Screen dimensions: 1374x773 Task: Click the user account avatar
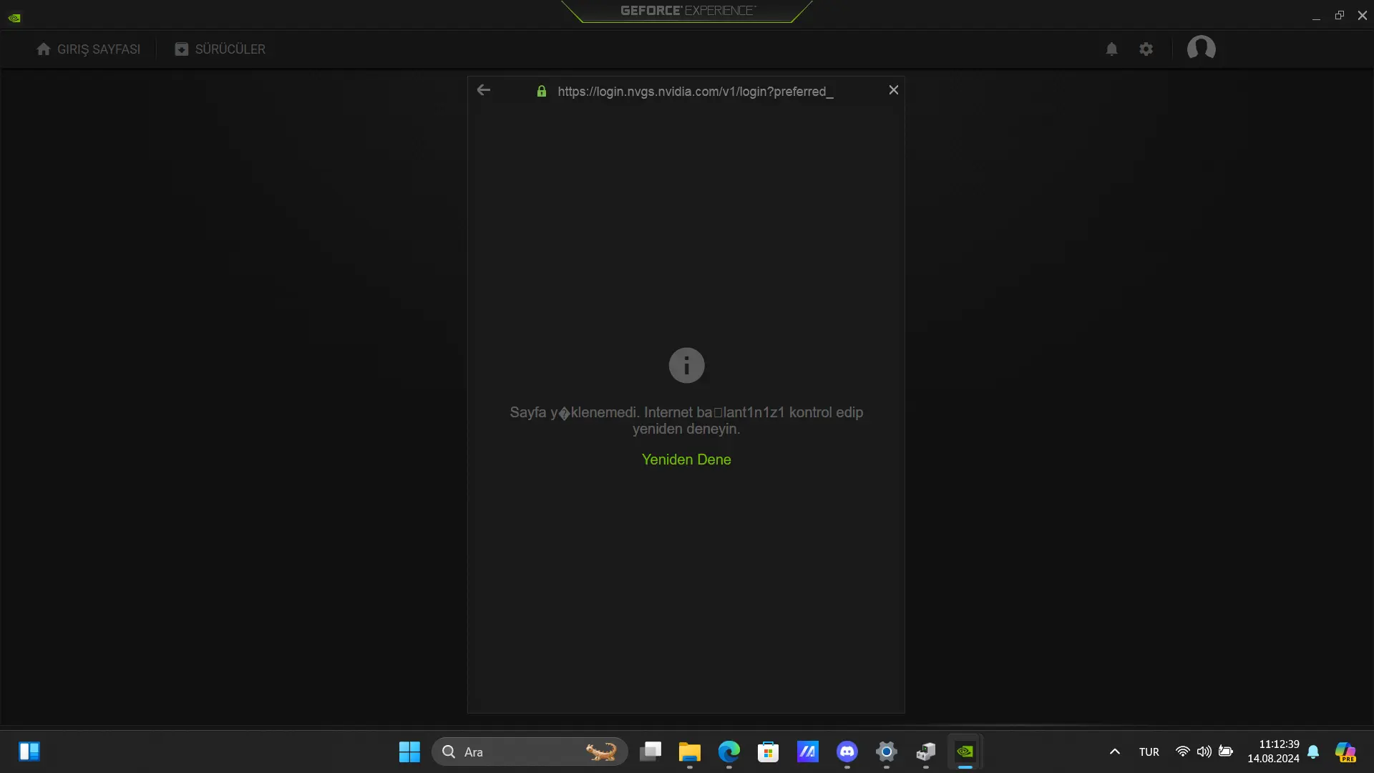point(1201,49)
